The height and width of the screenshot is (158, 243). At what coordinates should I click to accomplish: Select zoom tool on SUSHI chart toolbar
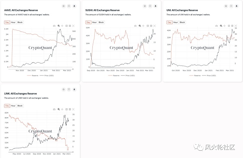[x=140, y=26]
